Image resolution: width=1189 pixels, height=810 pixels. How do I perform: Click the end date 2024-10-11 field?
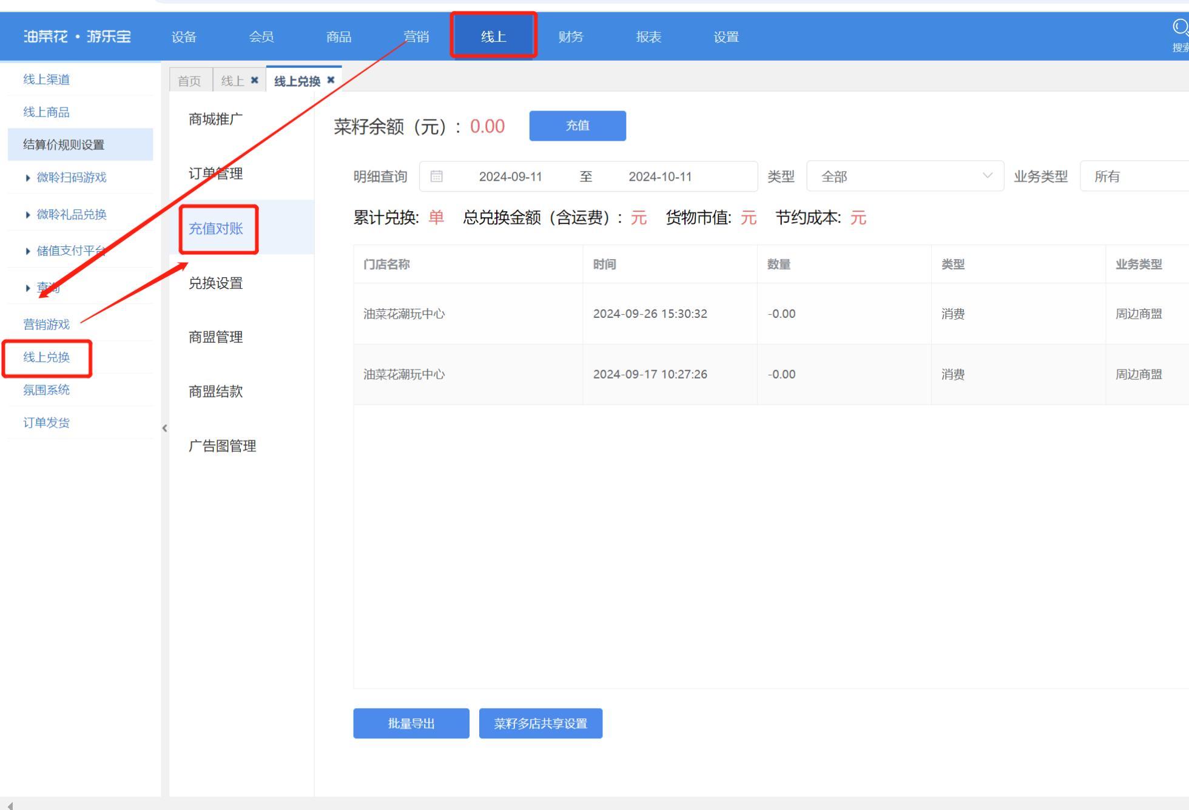tap(660, 177)
